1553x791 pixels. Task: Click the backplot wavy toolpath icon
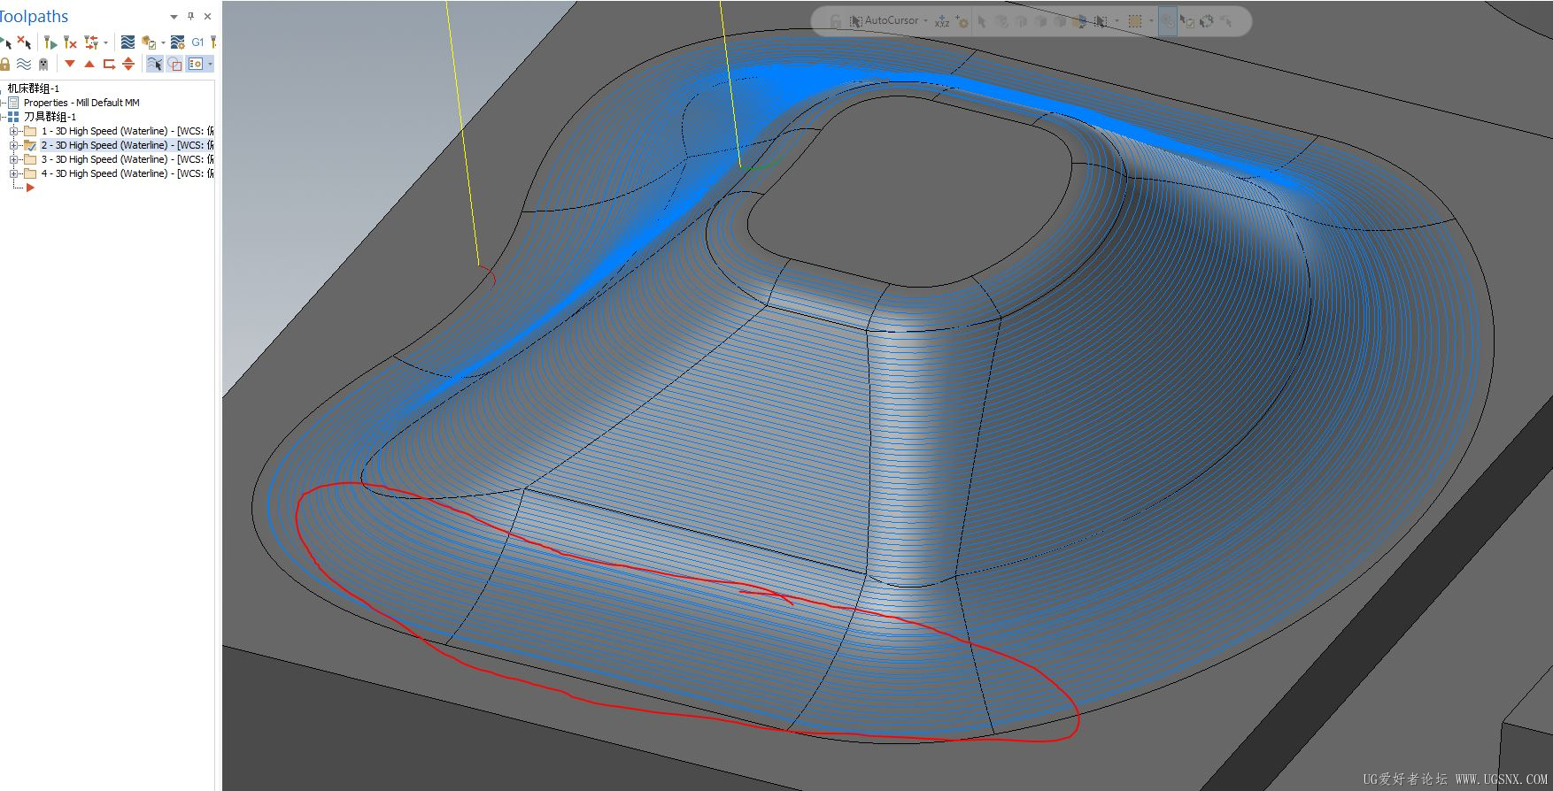[128, 42]
